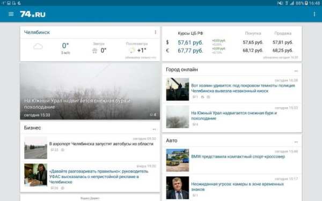Select the 57,61 руб. dollar rate
Screen dimensions: 322x201
click(191, 42)
